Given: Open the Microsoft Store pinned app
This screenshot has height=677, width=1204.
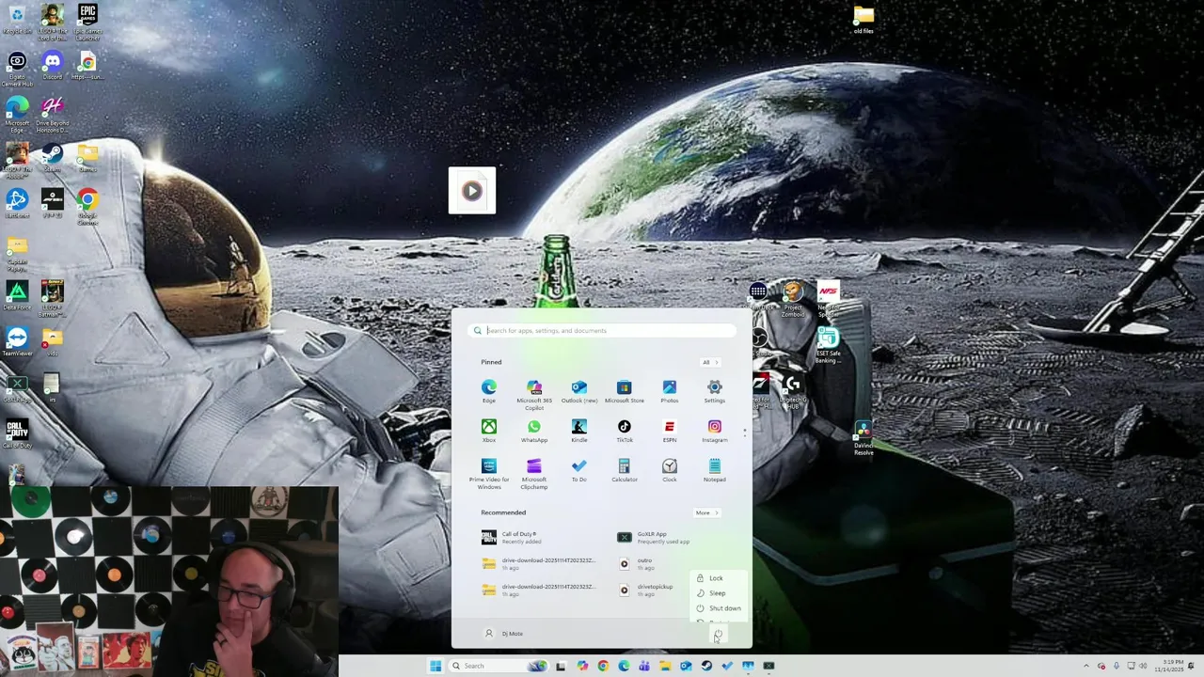Looking at the screenshot, I should 624,391.
